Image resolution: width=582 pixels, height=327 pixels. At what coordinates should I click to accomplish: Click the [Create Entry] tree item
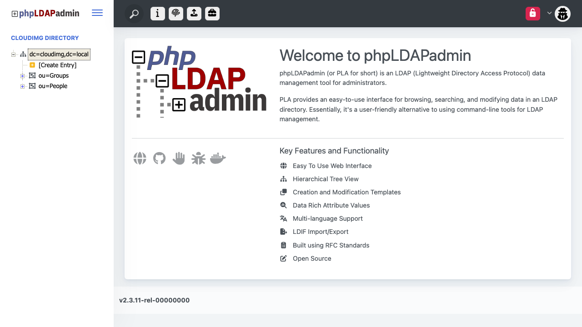click(57, 65)
